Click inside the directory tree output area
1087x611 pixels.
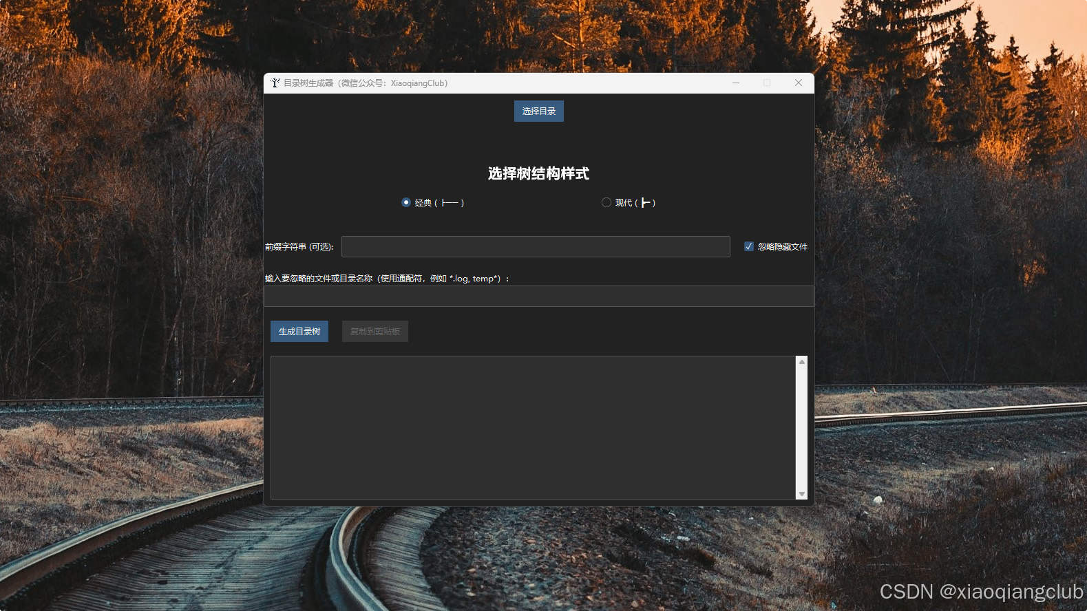[x=533, y=427]
